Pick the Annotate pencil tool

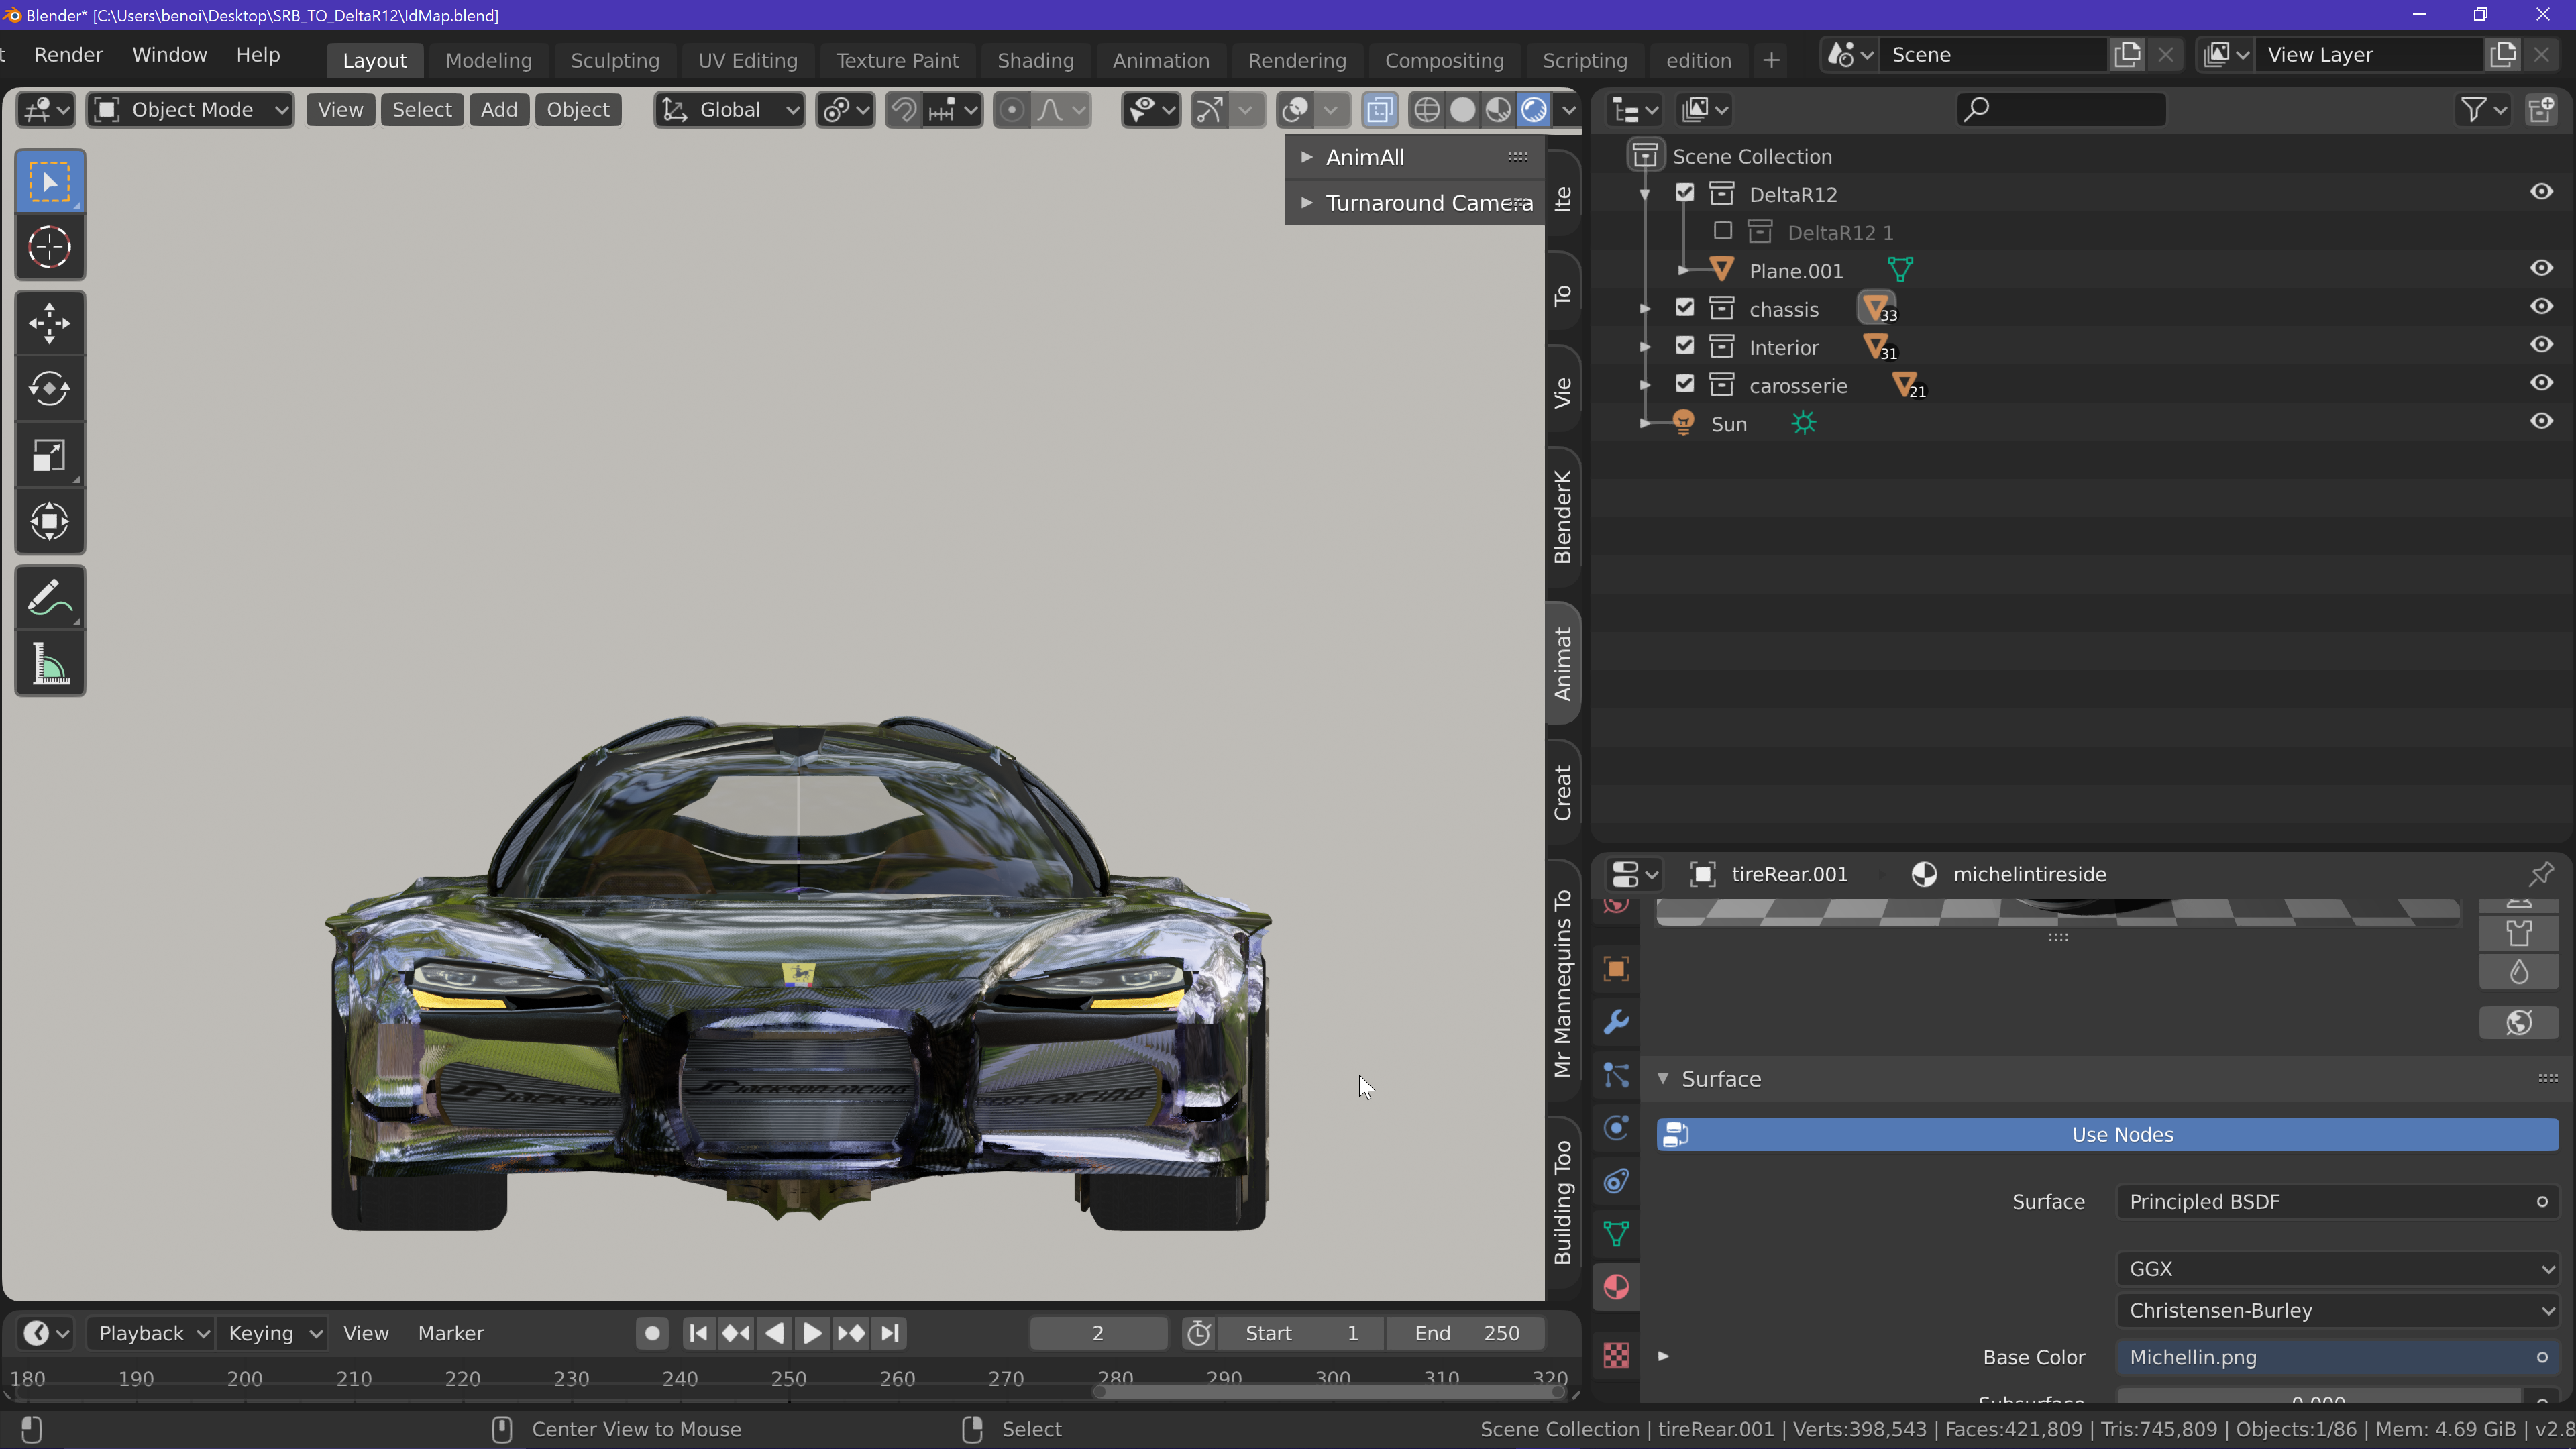[x=49, y=598]
